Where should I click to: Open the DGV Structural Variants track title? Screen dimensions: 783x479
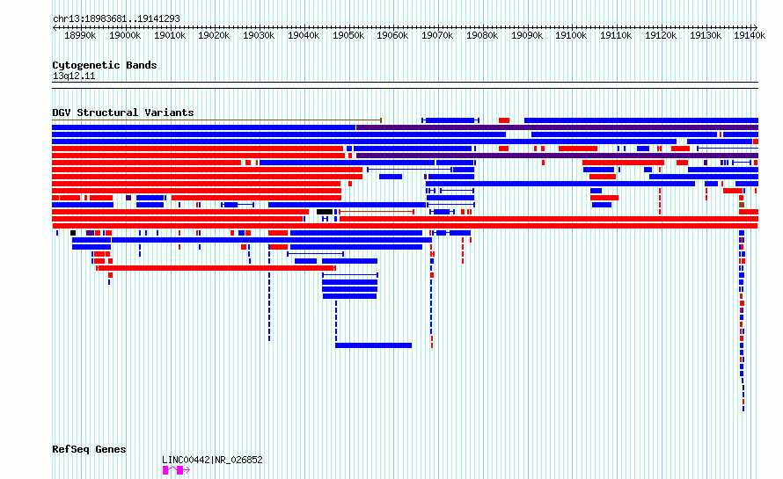click(x=123, y=112)
